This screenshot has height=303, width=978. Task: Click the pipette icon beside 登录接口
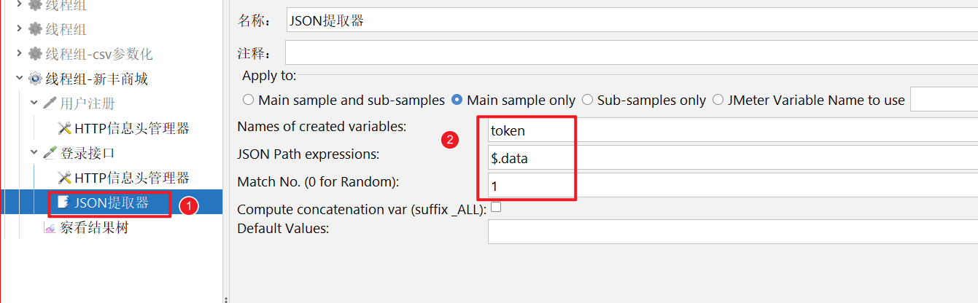[x=50, y=153]
